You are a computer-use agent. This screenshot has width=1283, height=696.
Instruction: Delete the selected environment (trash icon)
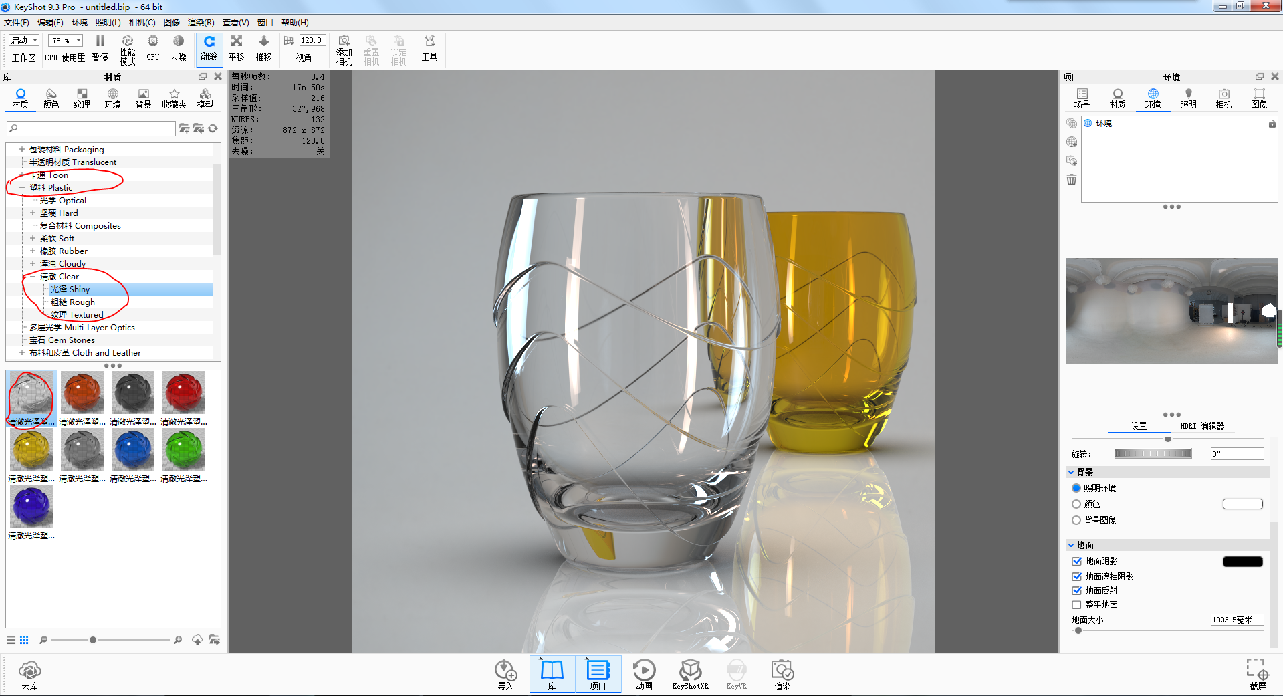[1072, 179]
